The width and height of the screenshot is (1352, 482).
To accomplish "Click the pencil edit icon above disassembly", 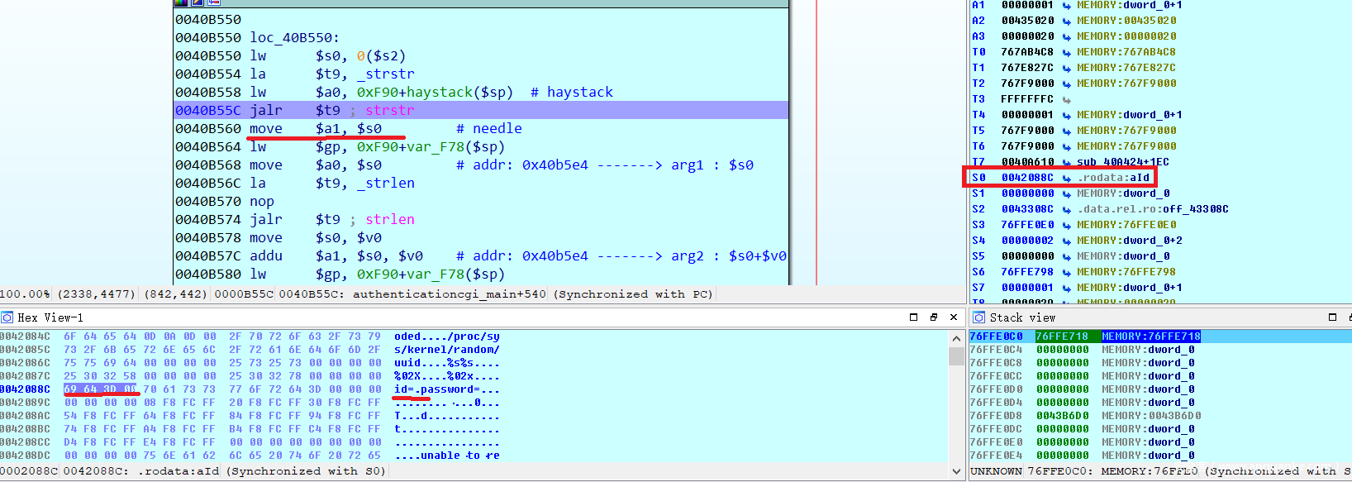I will click(x=198, y=2).
